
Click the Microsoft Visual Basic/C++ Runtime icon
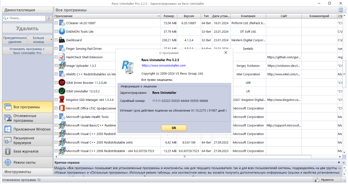click(62, 125)
